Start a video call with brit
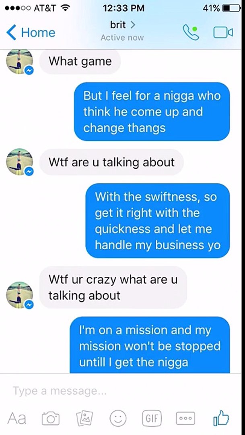Image resolution: width=245 pixels, height=435 pixels. (x=223, y=33)
